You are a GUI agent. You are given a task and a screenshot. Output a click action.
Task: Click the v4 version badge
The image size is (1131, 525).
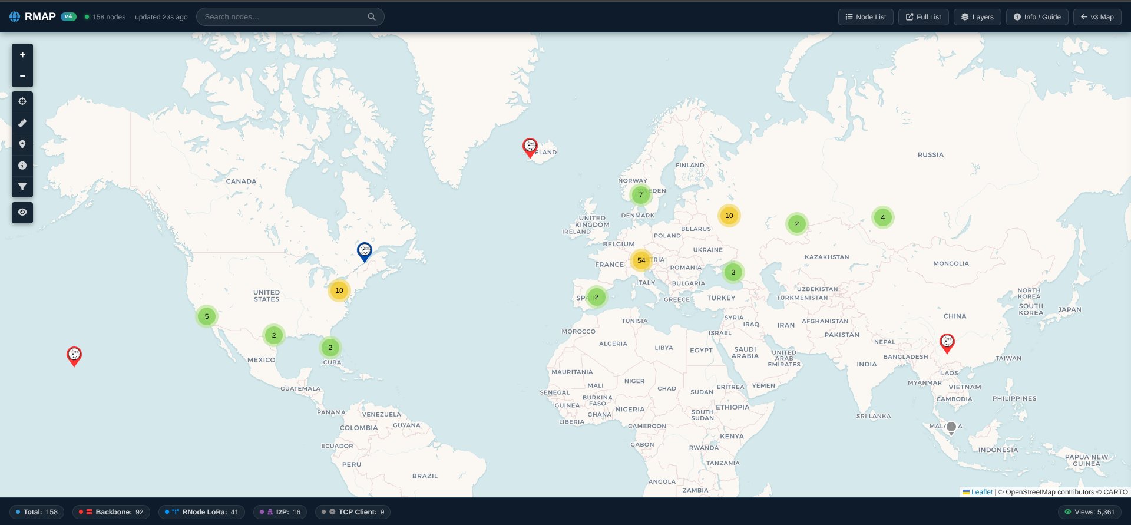[68, 16]
